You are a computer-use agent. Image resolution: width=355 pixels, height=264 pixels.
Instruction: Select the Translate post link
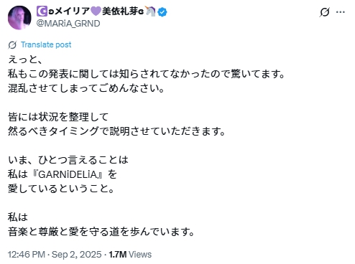pyautogui.click(x=46, y=44)
